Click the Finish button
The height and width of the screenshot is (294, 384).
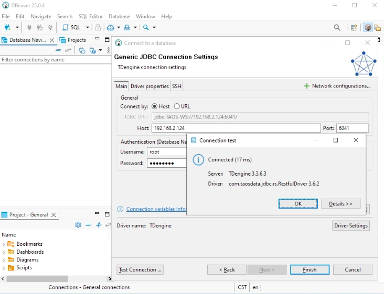[x=310, y=270]
